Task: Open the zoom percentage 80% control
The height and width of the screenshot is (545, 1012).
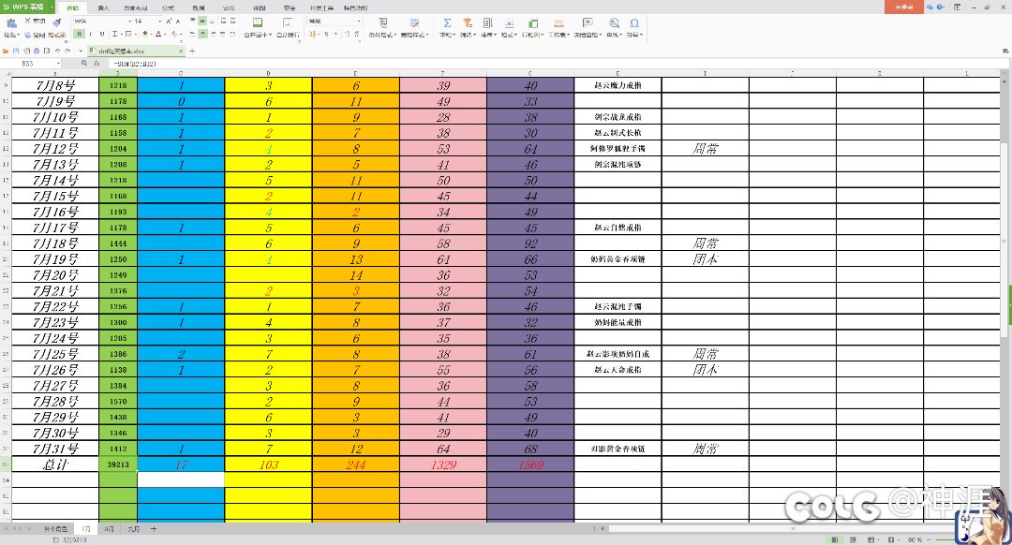Action: click(x=915, y=539)
